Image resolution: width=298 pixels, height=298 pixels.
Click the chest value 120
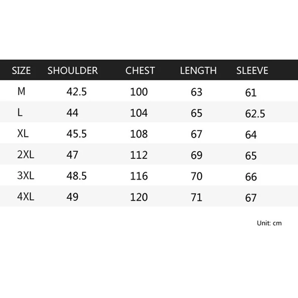[139, 197]
